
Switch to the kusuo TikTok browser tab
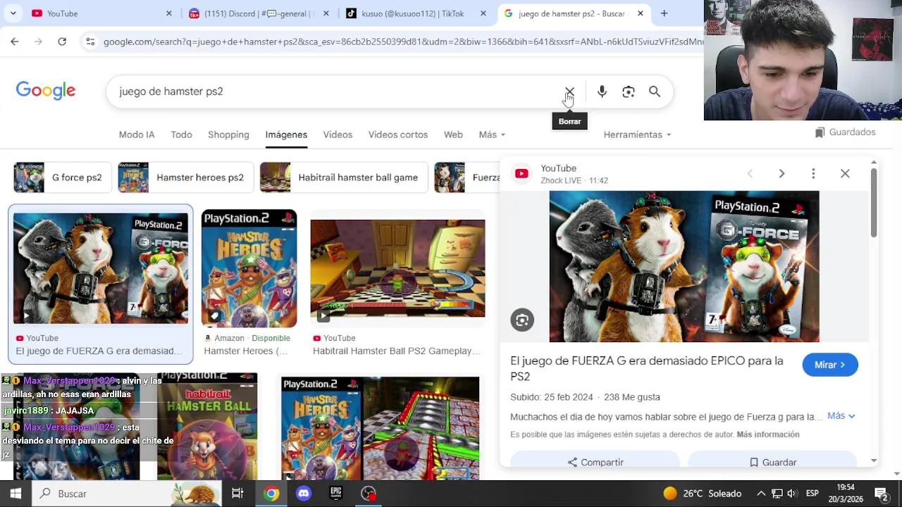click(416, 13)
